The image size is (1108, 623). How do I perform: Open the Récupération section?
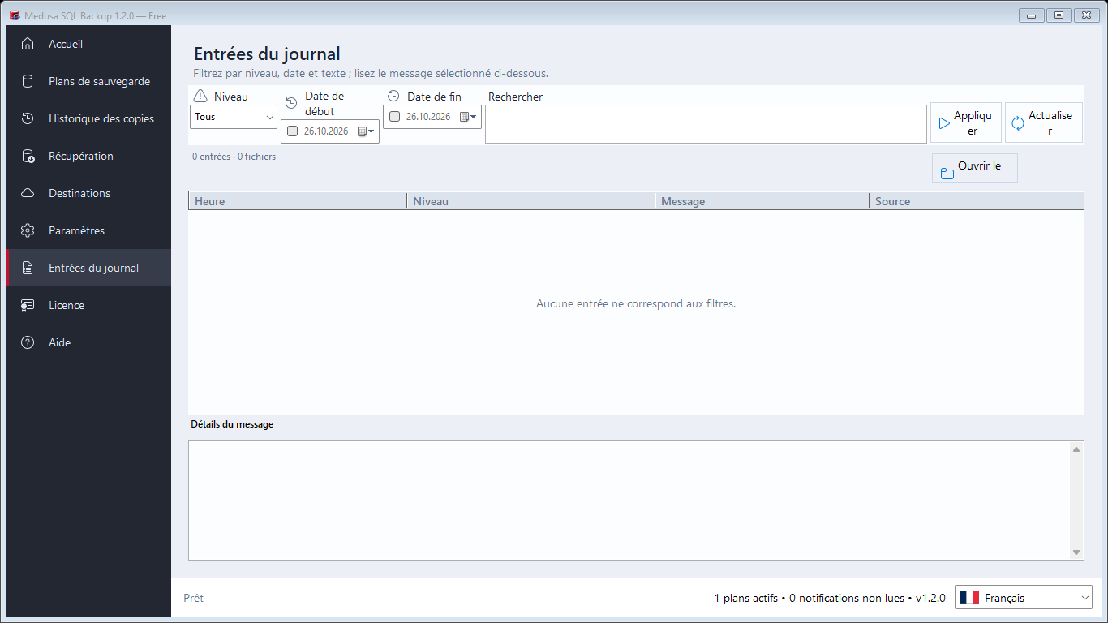89,156
